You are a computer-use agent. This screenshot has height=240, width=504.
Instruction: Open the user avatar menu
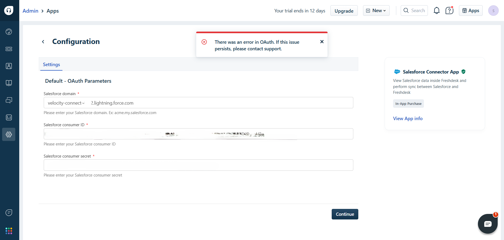pos(493,11)
